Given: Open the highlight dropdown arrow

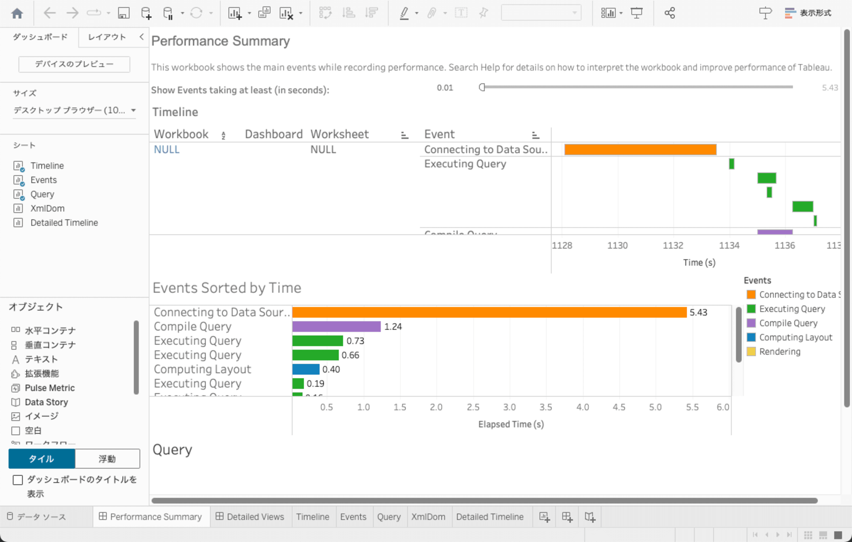Looking at the screenshot, I should 417,13.
